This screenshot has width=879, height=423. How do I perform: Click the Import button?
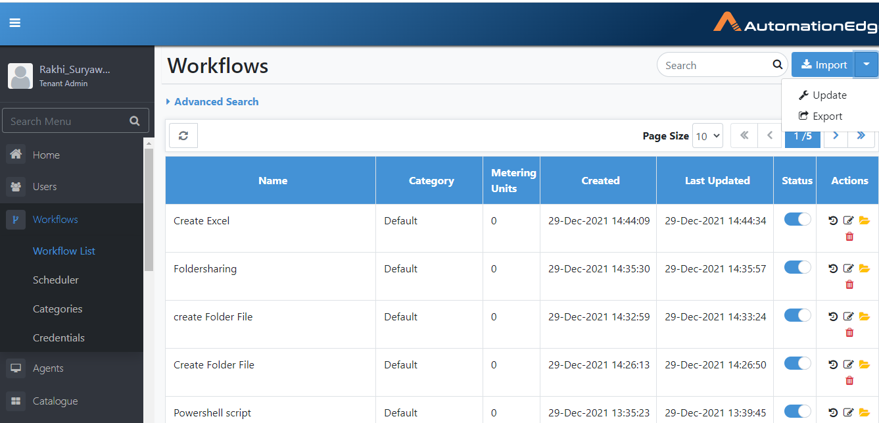tap(823, 64)
